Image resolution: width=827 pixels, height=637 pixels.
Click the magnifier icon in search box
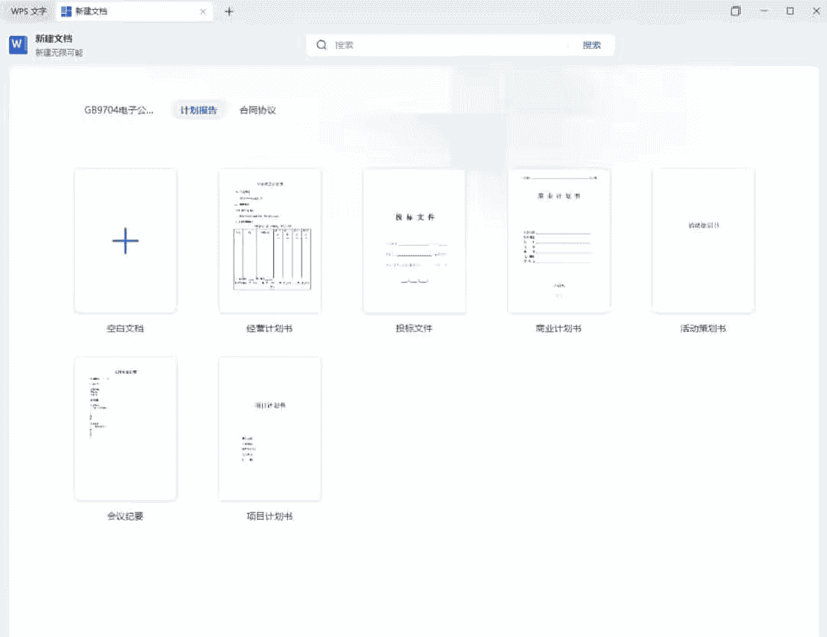[322, 45]
